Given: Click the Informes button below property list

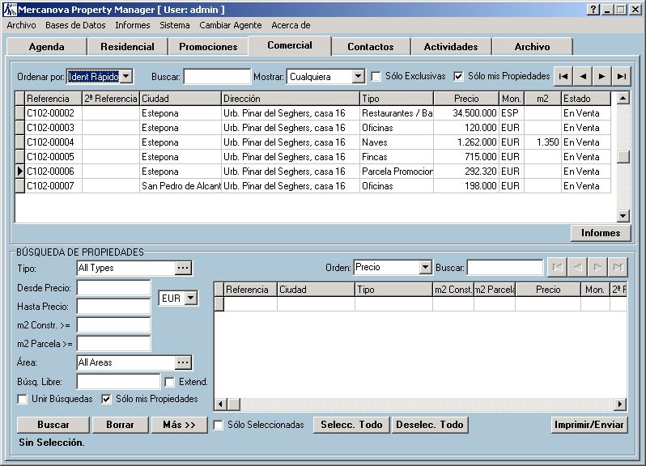Looking at the screenshot, I should [x=601, y=233].
